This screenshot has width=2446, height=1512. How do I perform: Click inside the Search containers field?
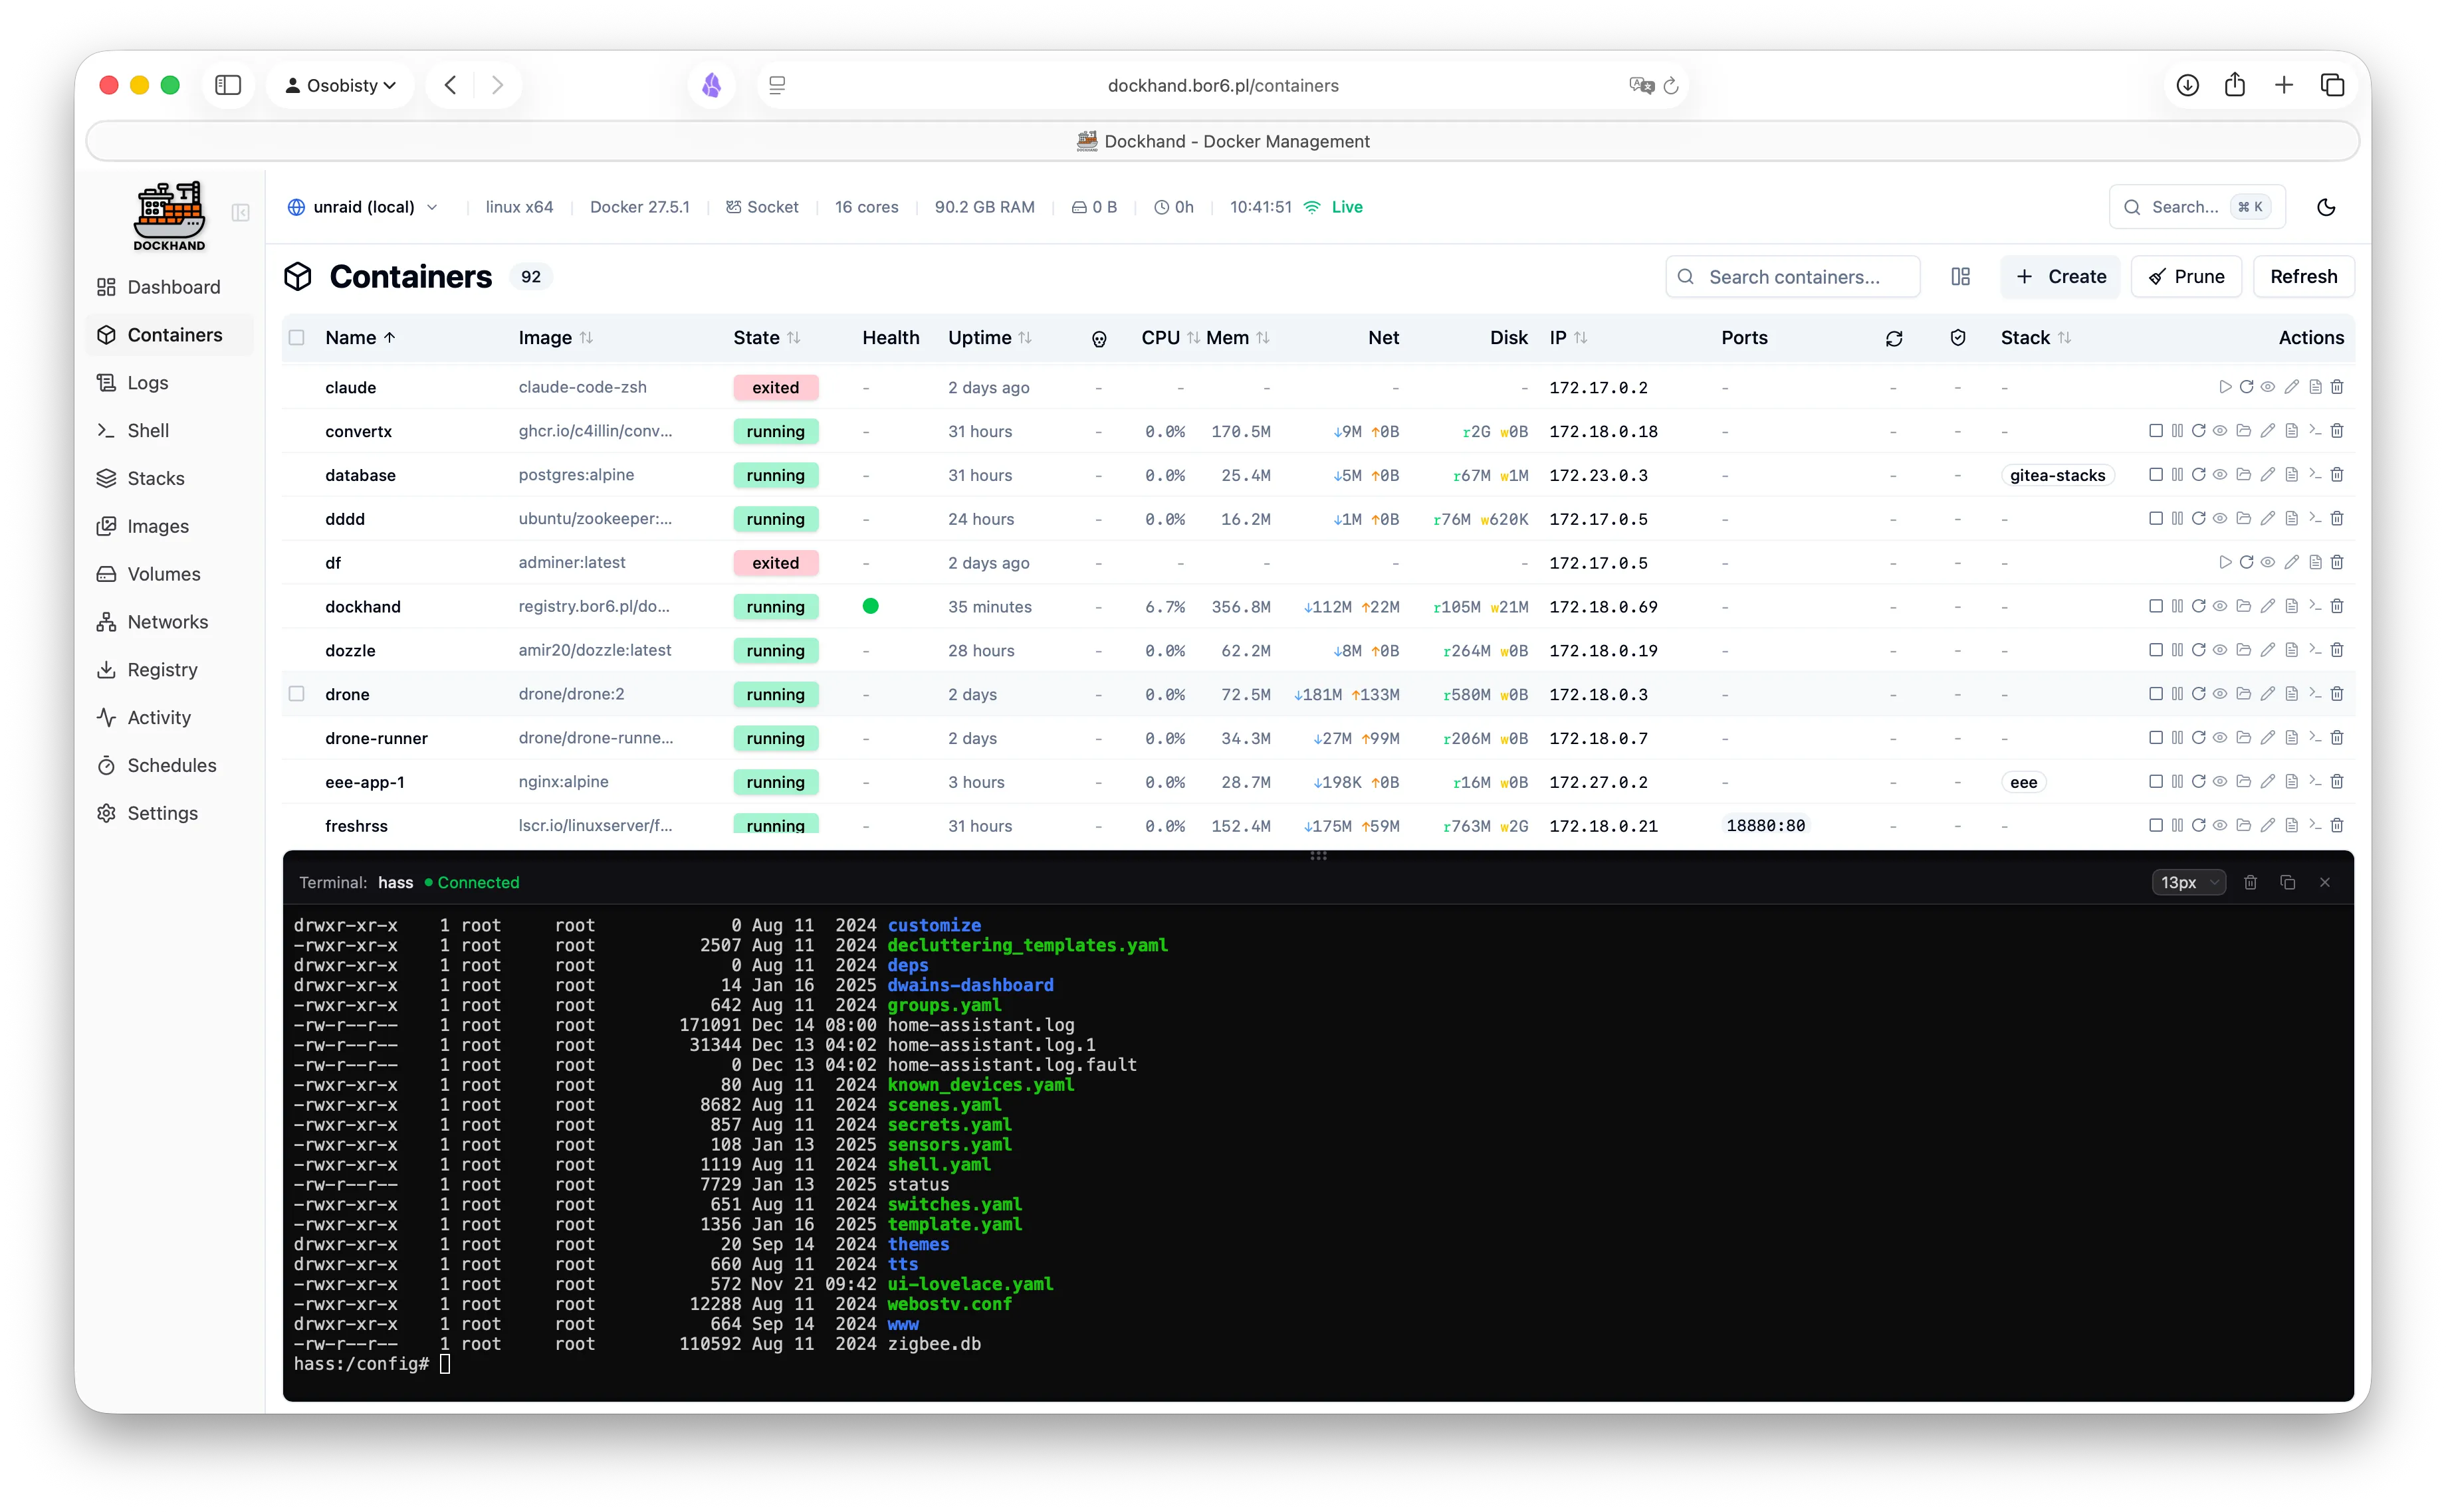pyautogui.click(x=1794, y=276)
